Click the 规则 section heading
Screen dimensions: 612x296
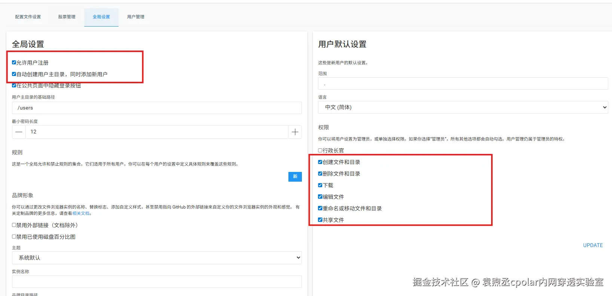tap(17, 152)
